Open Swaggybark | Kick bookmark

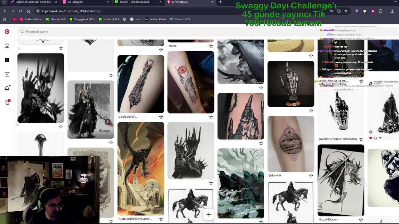coord(82,19)
